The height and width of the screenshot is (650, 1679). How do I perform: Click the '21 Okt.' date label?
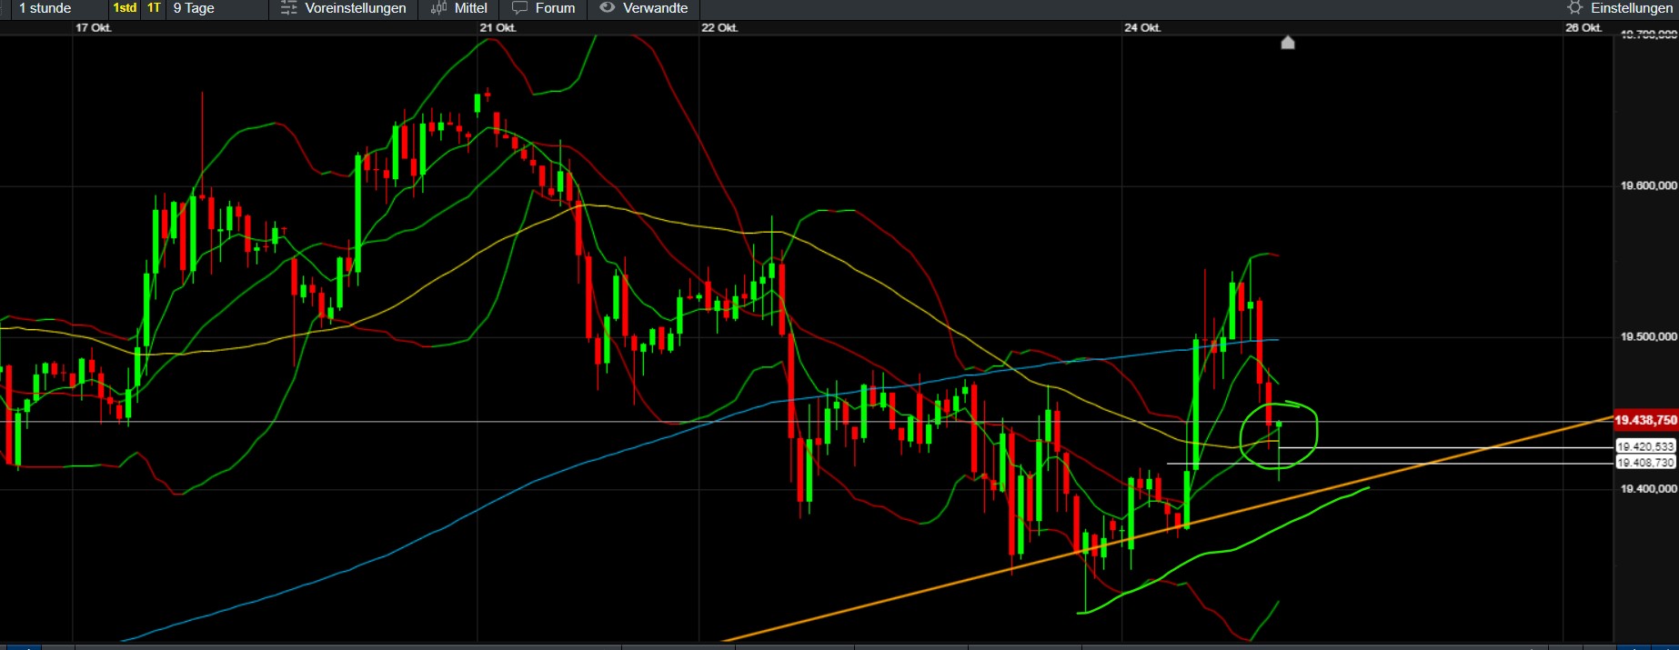click(x=498, y=28)
